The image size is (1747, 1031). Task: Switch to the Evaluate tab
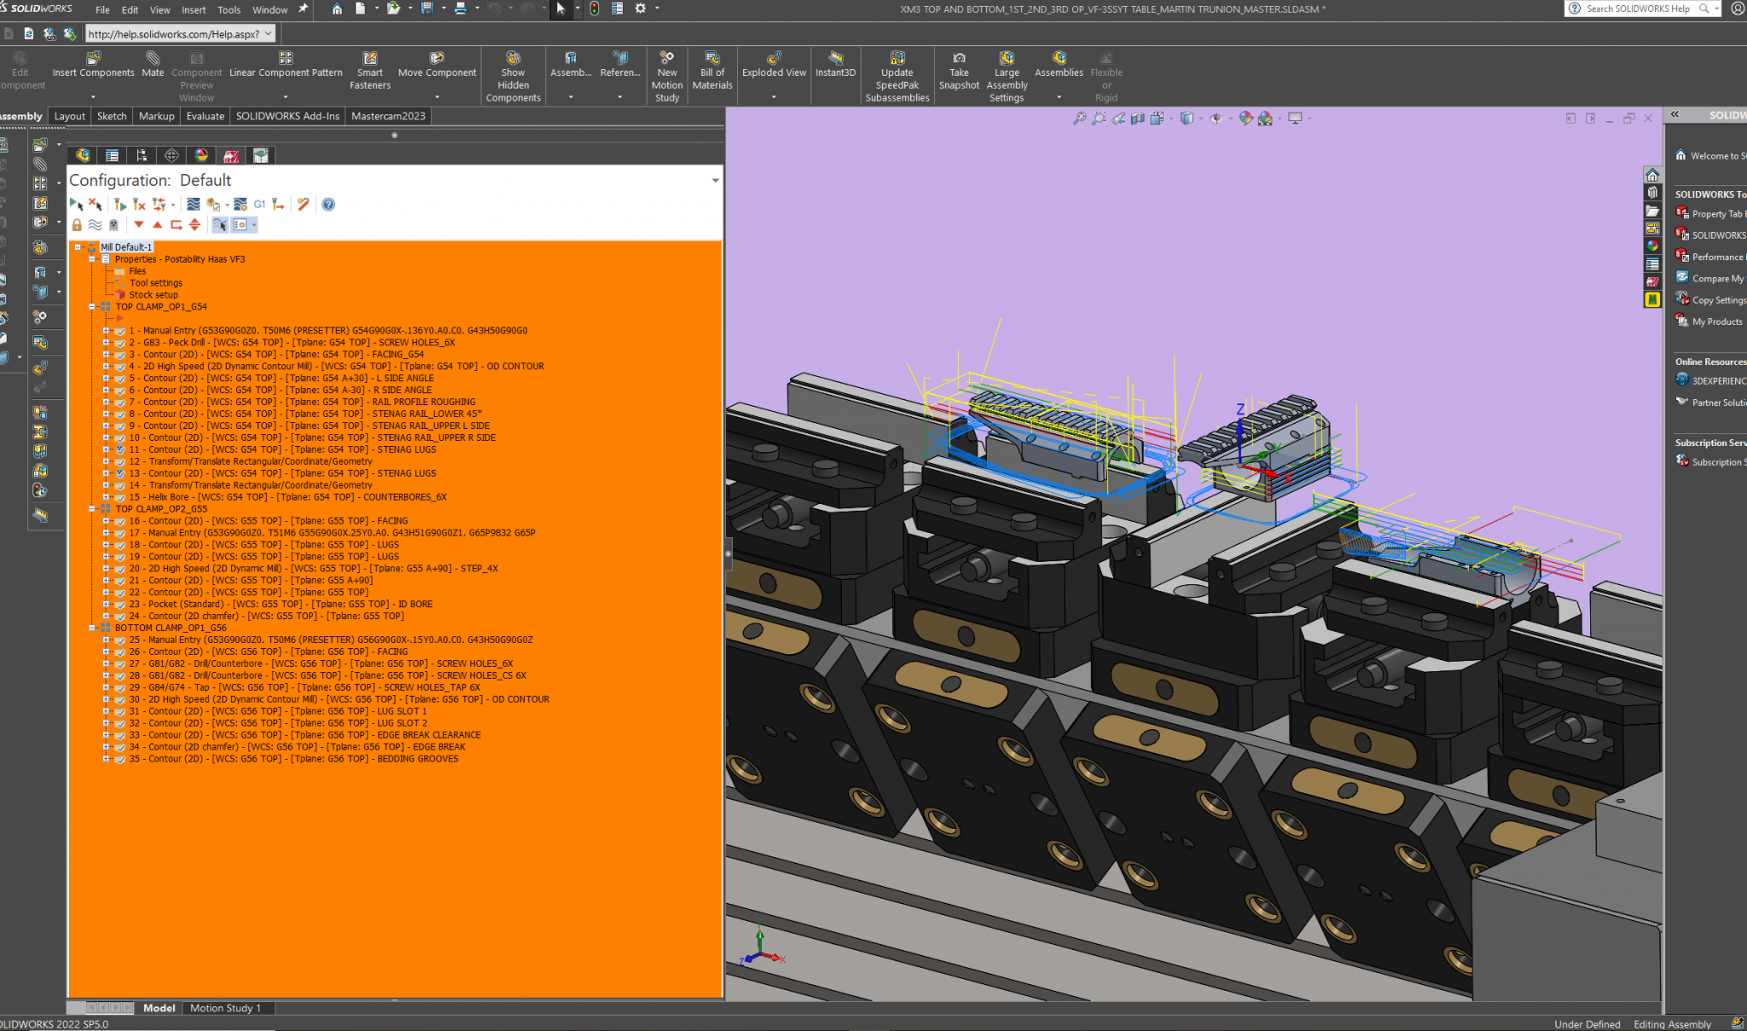(x=205, y=116)
